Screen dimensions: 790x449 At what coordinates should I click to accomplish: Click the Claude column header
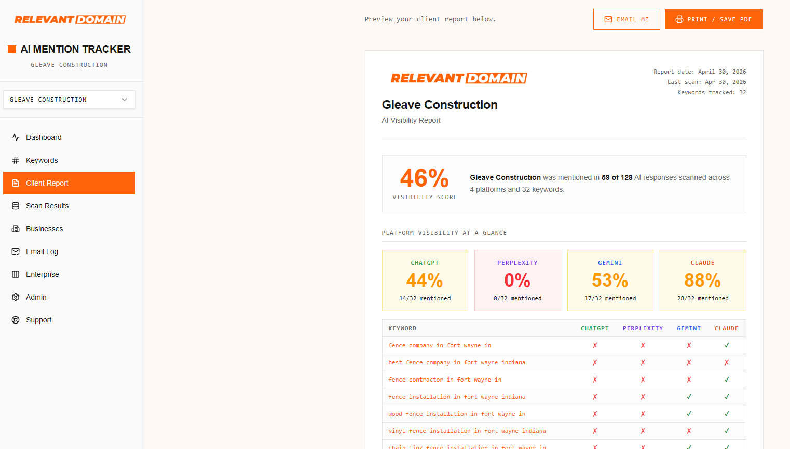point(727,328)
